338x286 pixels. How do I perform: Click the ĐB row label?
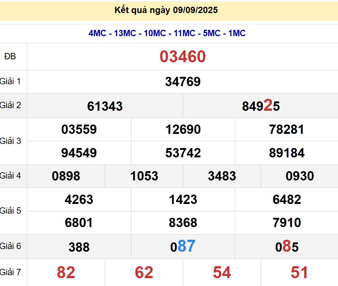10,56
